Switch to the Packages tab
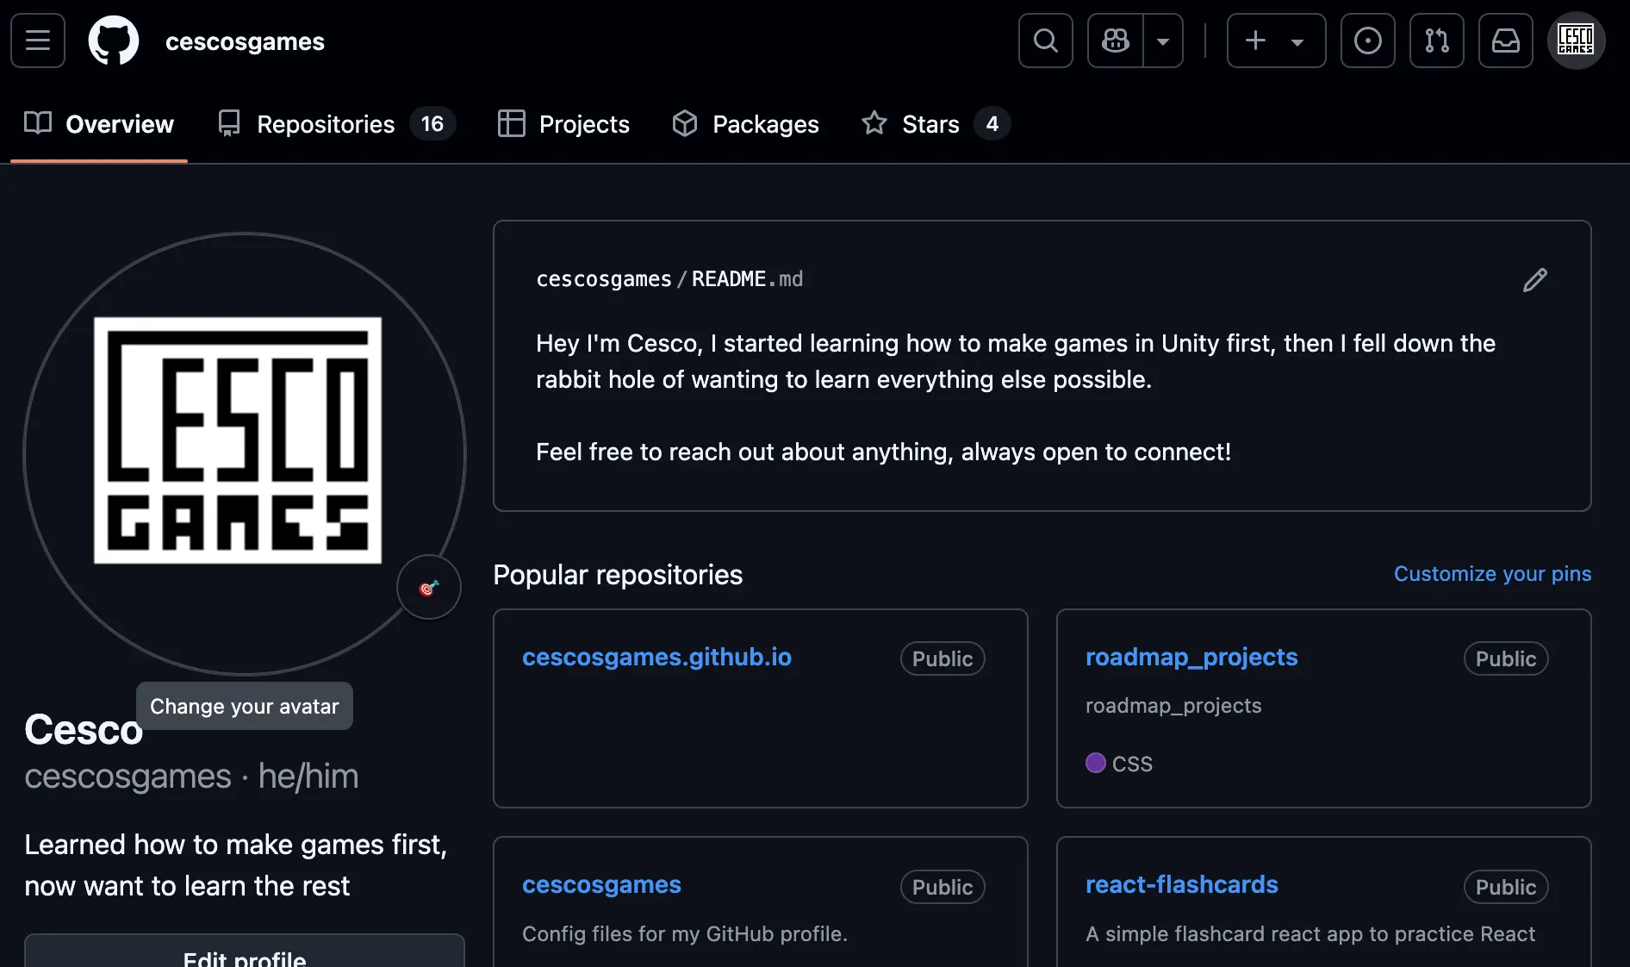This screenshot has height=967, width=1630. click(x=745, y=124)
